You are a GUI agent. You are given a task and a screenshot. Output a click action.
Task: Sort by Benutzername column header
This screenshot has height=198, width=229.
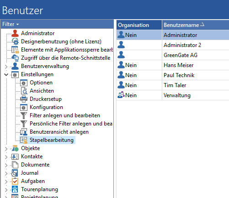[196, 25]
